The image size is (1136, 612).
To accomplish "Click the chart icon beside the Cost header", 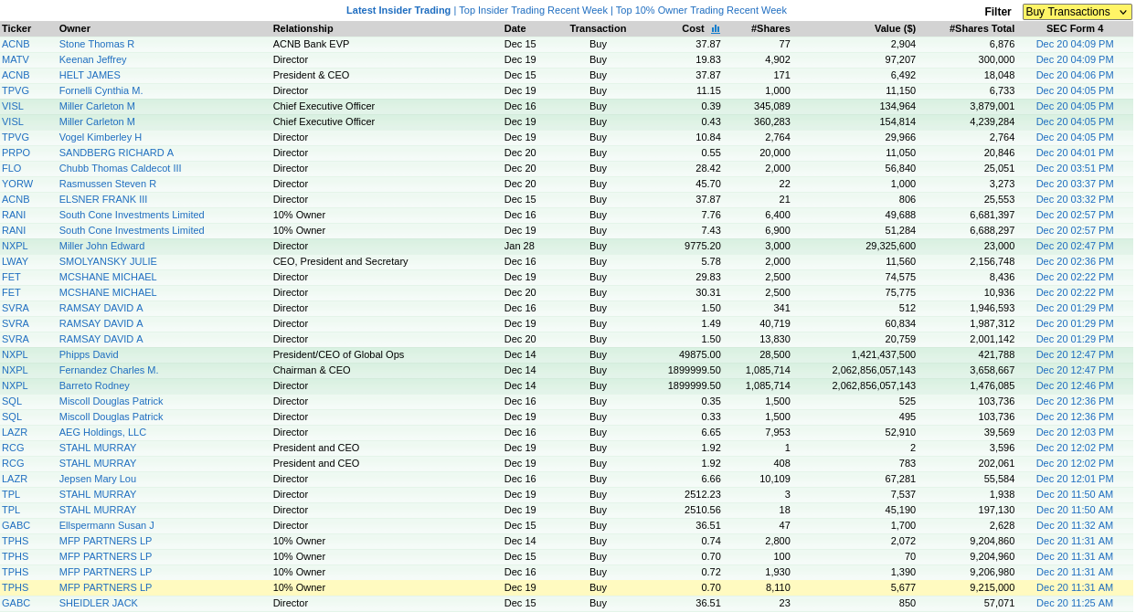I will coord(716,28).
